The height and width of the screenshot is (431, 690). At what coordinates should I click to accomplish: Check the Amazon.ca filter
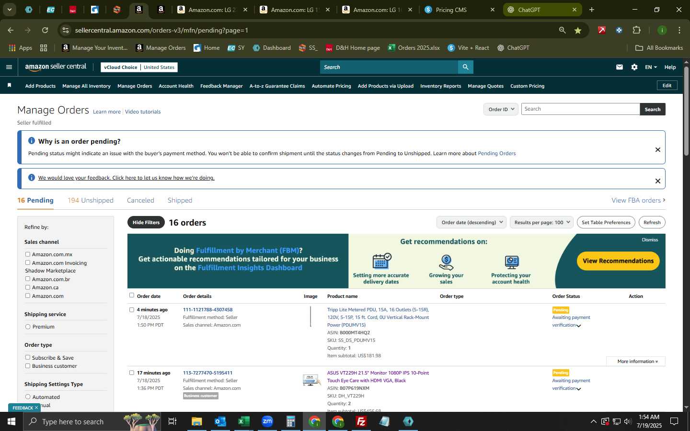[x=28, y=287]
